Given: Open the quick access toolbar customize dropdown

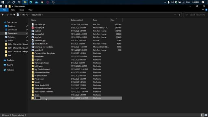Looking at the screenshot, I should tap(12, 6).
